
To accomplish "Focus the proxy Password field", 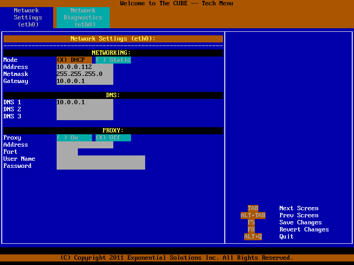I will 101,166.
